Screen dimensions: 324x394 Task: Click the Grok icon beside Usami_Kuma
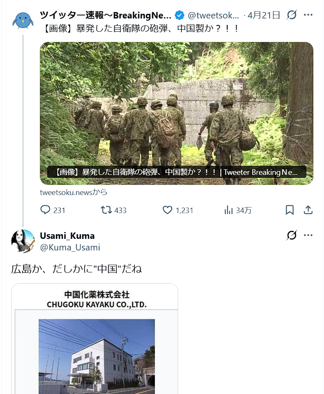(x=292, y=235)
